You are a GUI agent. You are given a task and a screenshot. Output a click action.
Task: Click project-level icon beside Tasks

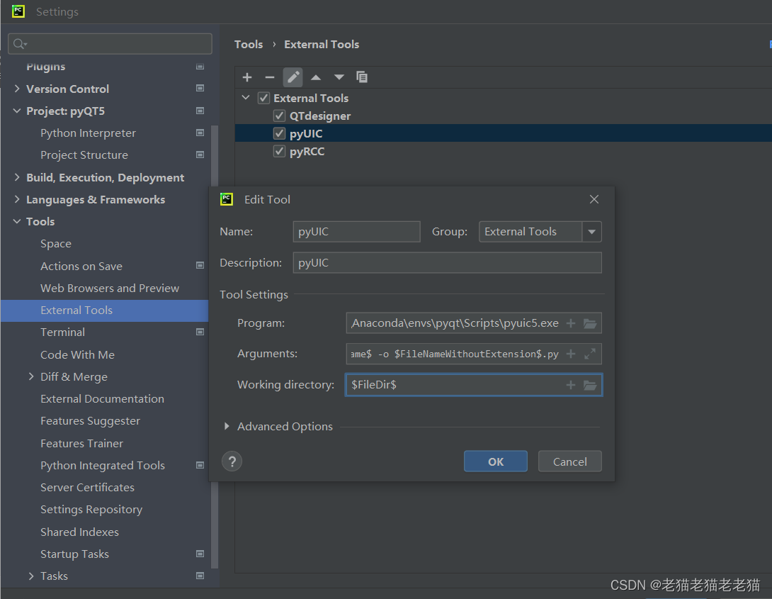(x=200, y=576)
